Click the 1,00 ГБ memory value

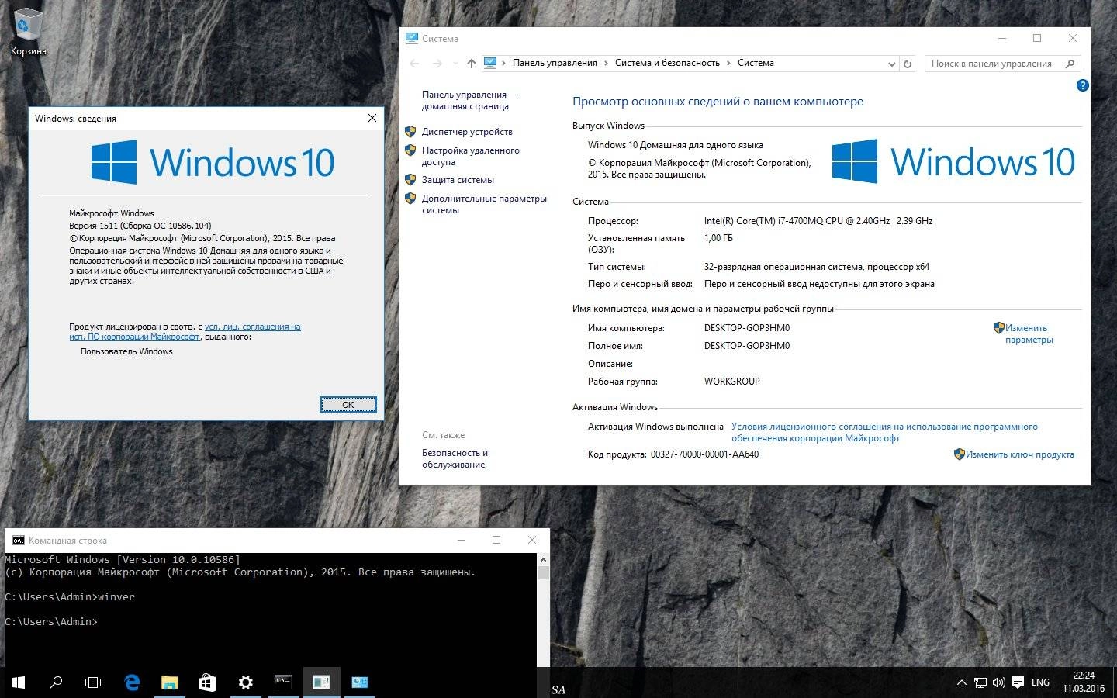point(718,238)
